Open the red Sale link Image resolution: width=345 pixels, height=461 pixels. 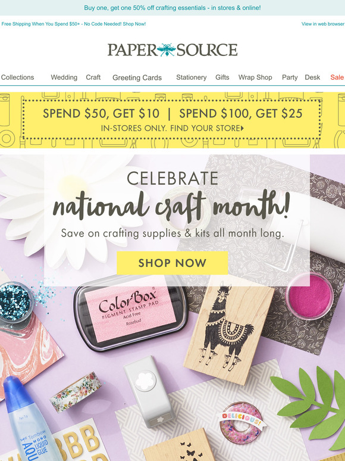click(x=337, y=77)
